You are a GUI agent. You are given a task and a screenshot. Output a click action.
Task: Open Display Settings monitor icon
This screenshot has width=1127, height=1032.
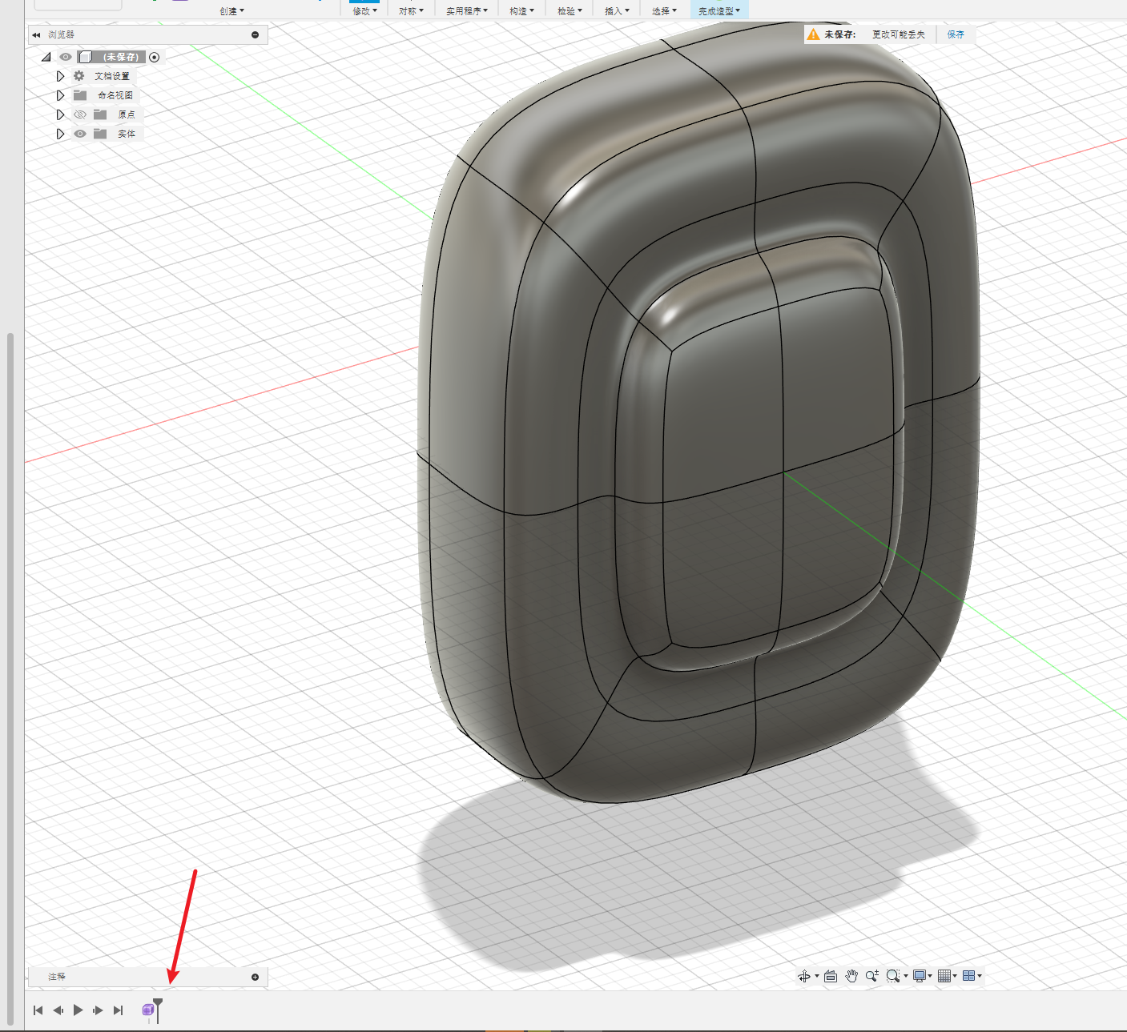[x=920, y=976]
